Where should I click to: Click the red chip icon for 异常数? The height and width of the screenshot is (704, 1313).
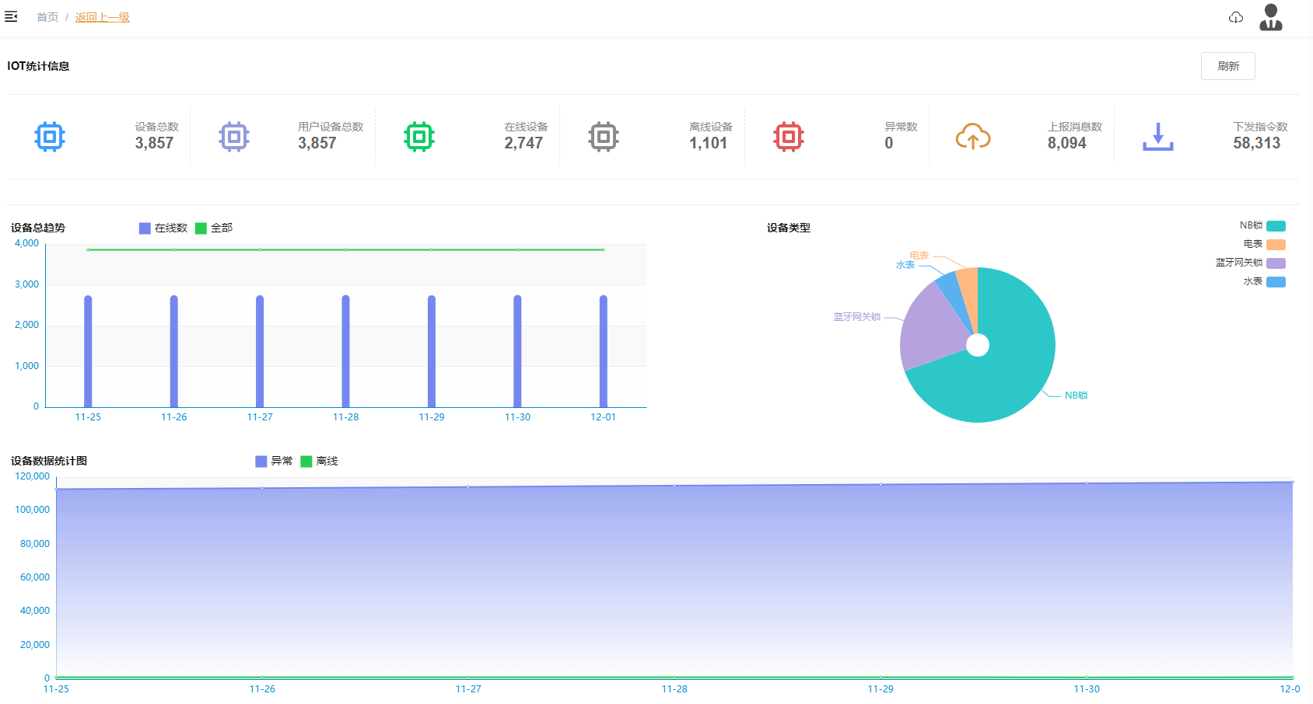click(x=789, y=137)
